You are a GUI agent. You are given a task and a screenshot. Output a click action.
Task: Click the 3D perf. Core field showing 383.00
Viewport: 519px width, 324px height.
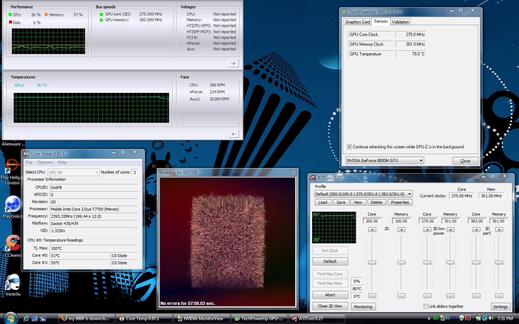click(x=476, y=221)
